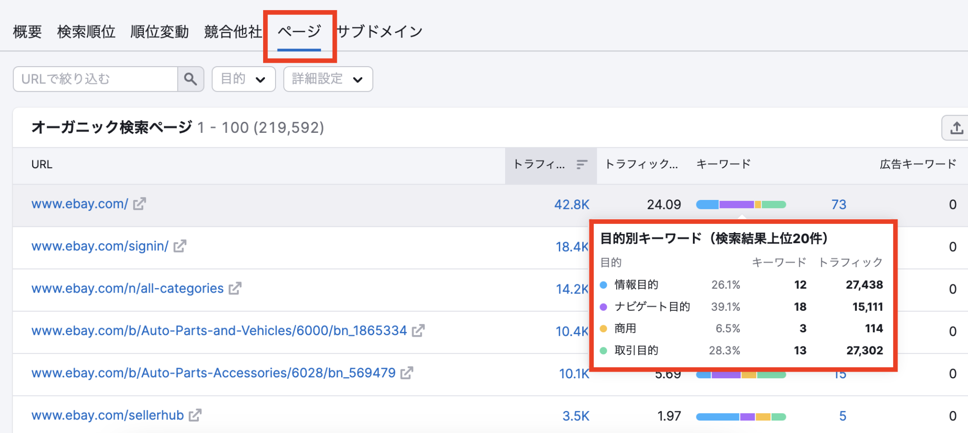Click the 1.97 traffic percentage cell
The image size is (968, 433).
(x=669, y=416)
